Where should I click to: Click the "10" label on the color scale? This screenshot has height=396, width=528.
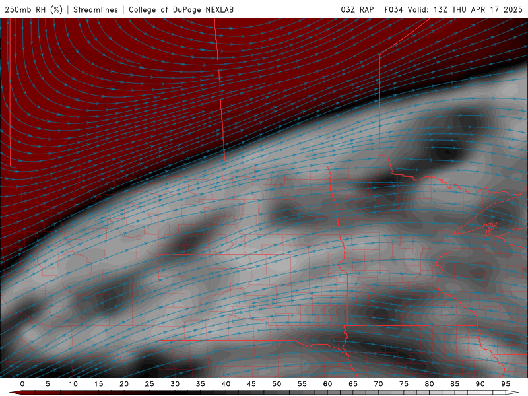tap(73, 384)
